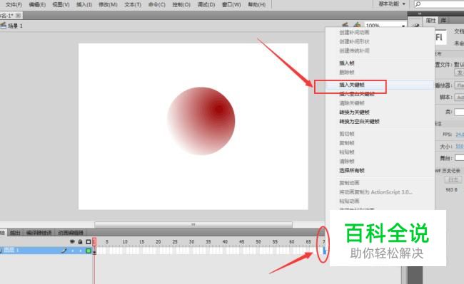464x284 pixels.
Task: Open the 脚本 script dropdown
Action: (459, 97)
